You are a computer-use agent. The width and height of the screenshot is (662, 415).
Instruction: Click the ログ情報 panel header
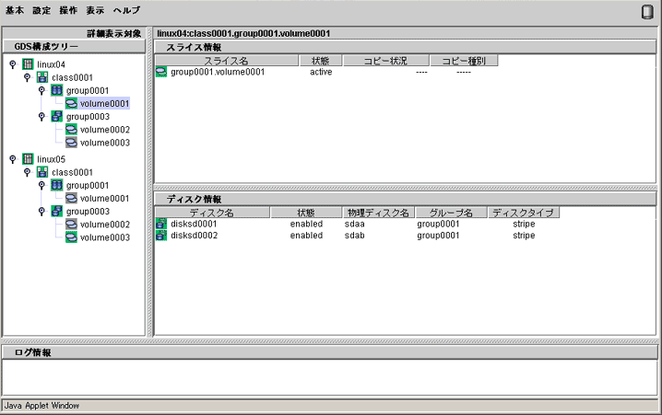click(330, 352)
